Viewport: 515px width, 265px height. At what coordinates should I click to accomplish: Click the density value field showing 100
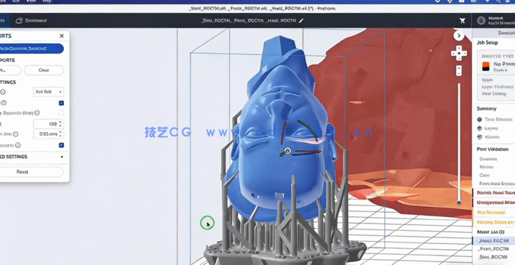point(46,124)
